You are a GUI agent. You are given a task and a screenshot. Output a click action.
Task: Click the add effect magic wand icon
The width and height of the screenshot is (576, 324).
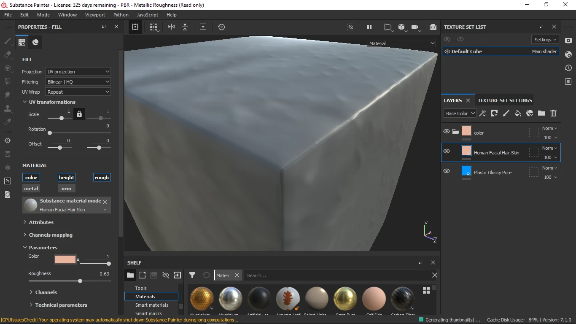[482, 113]
